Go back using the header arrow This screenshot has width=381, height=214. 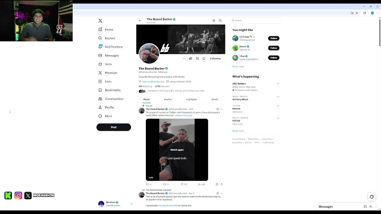pyautogui.click(x=140, y=21)
